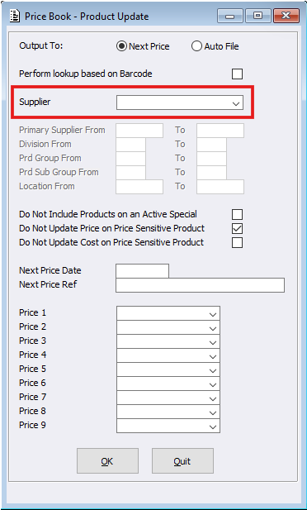Uncheck Do Not Update Price on Price Sensitive
Screen dimensions: 307x510
tap(237, 229)
